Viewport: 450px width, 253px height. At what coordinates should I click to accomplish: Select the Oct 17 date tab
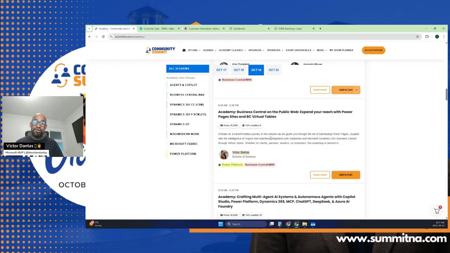221,70
